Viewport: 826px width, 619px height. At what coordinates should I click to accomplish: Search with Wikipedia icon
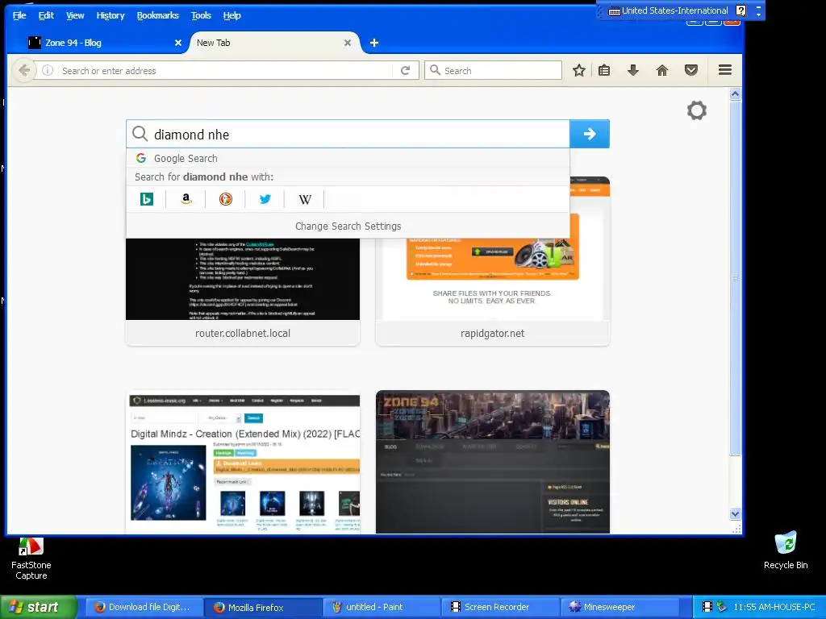pos(304,199)
